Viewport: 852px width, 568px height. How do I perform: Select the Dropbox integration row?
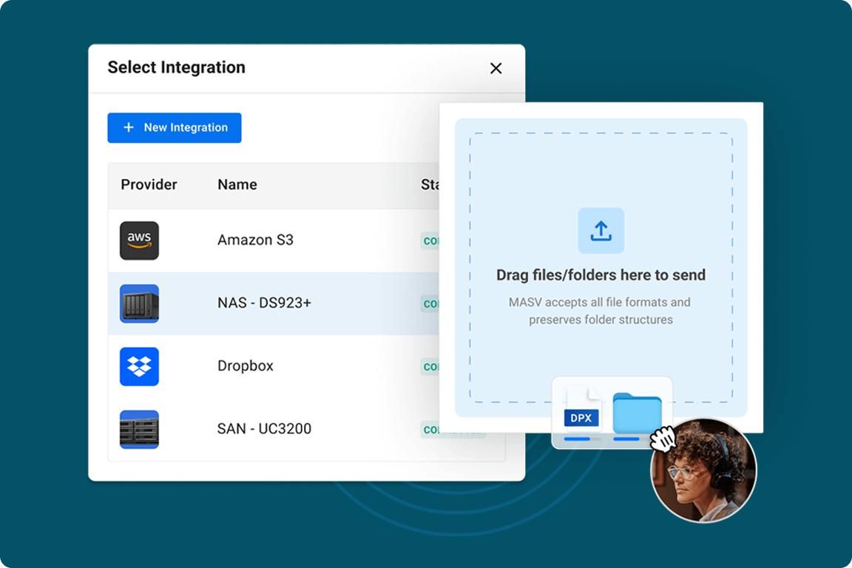point(281,366)
